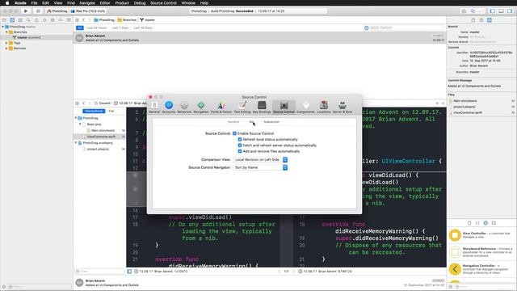This screenshot has width=517, height=291.
Task: Select Brian Advent commit row at top
Action: 260,38
